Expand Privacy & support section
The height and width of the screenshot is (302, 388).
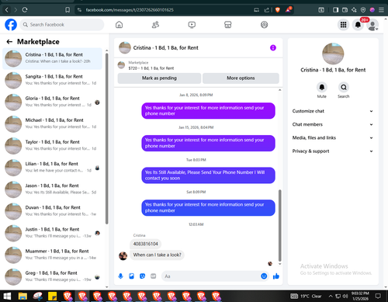click(x=333, y=151)
